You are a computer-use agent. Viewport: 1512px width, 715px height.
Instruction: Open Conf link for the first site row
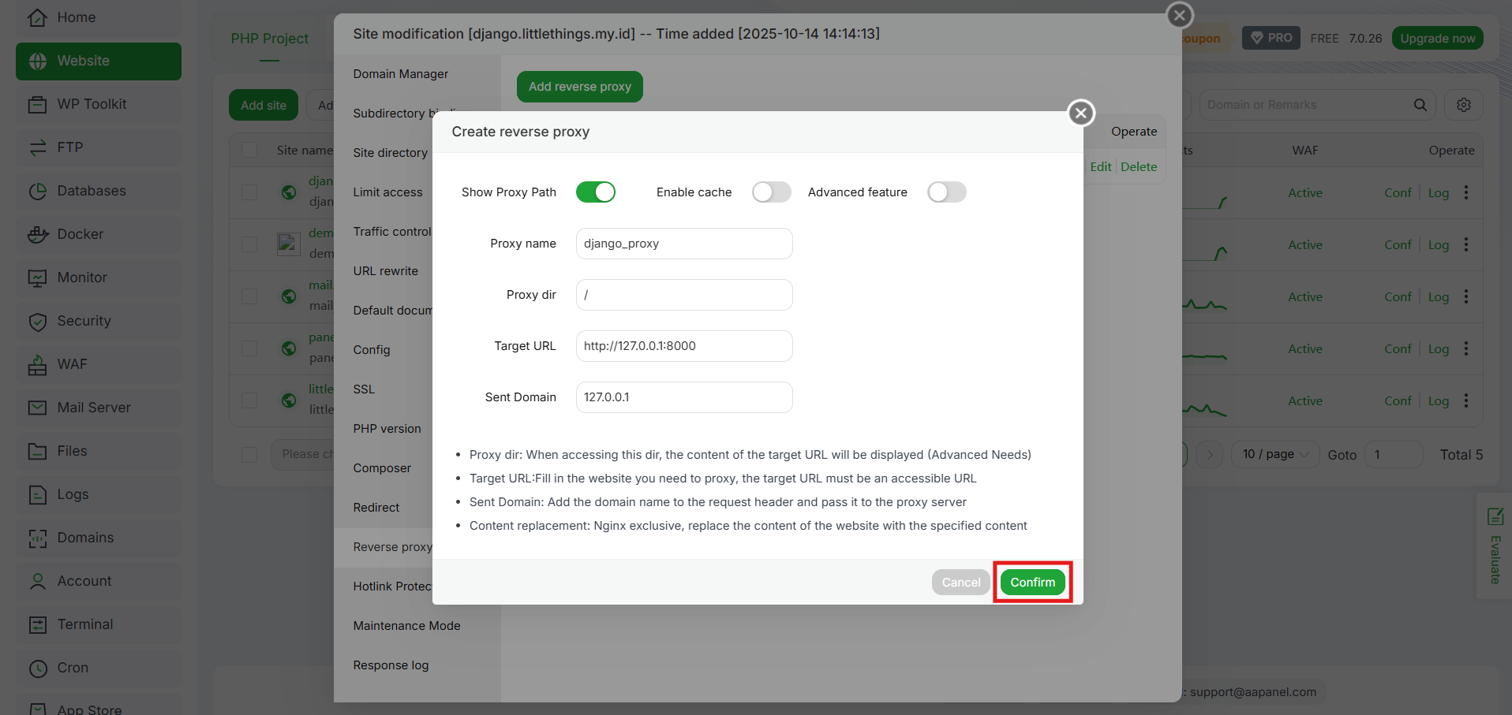1398,192
